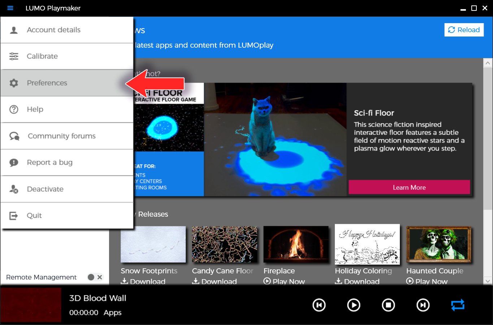
Task: Click the Sci-fi Floor cat image
Action: click(x=275, y=139)
